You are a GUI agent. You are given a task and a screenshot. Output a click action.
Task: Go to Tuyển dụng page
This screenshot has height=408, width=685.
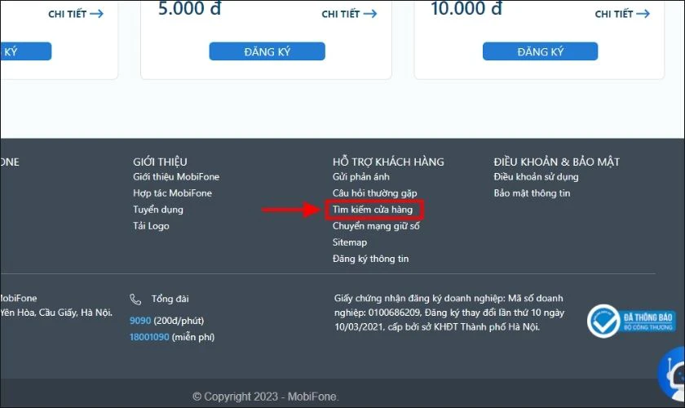click(157, 210)
